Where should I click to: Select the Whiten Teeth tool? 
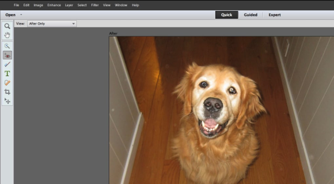click(x=7, y=64)
